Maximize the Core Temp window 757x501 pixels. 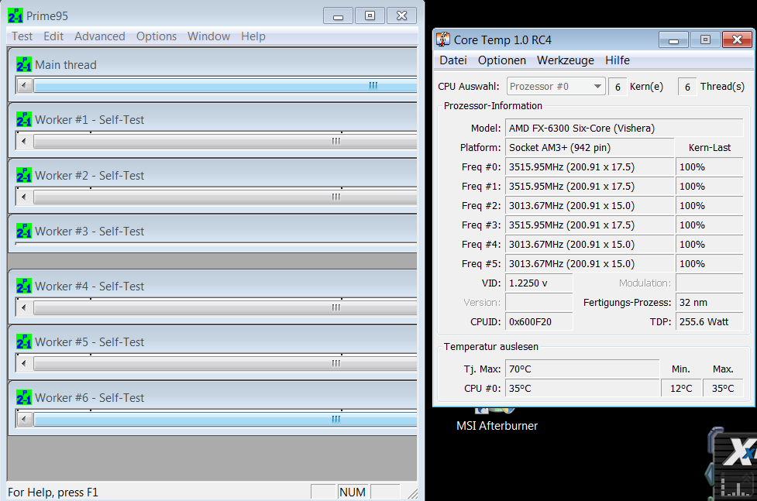[705, 40]
